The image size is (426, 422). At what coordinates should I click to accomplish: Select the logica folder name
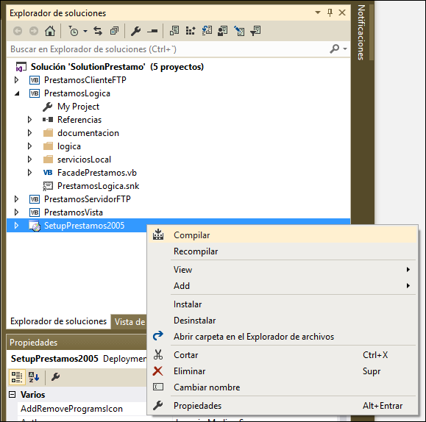(x=69, y=146)
